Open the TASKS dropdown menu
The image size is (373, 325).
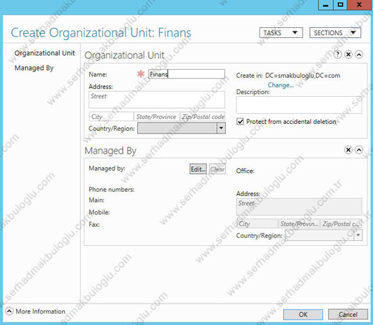point(281,32)
